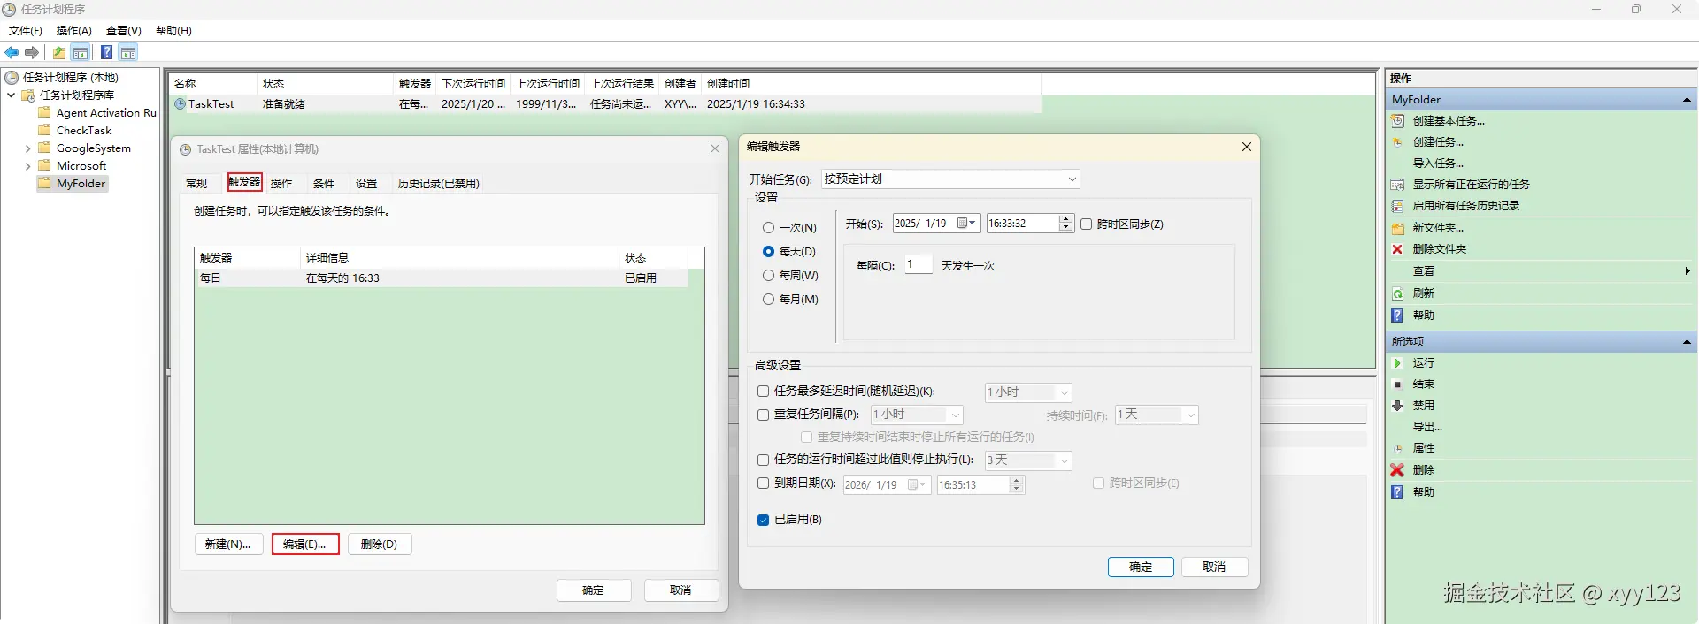Screen dimensions: 1699x624
Task: Click the 刷新 refresh icon
Action: coord(1398,293)
